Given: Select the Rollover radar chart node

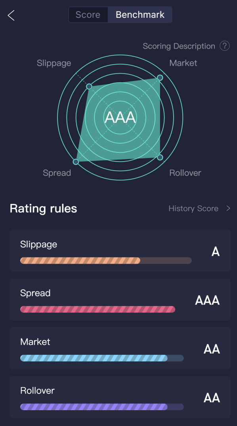Looking at the screenshot, I should [160, 157].
